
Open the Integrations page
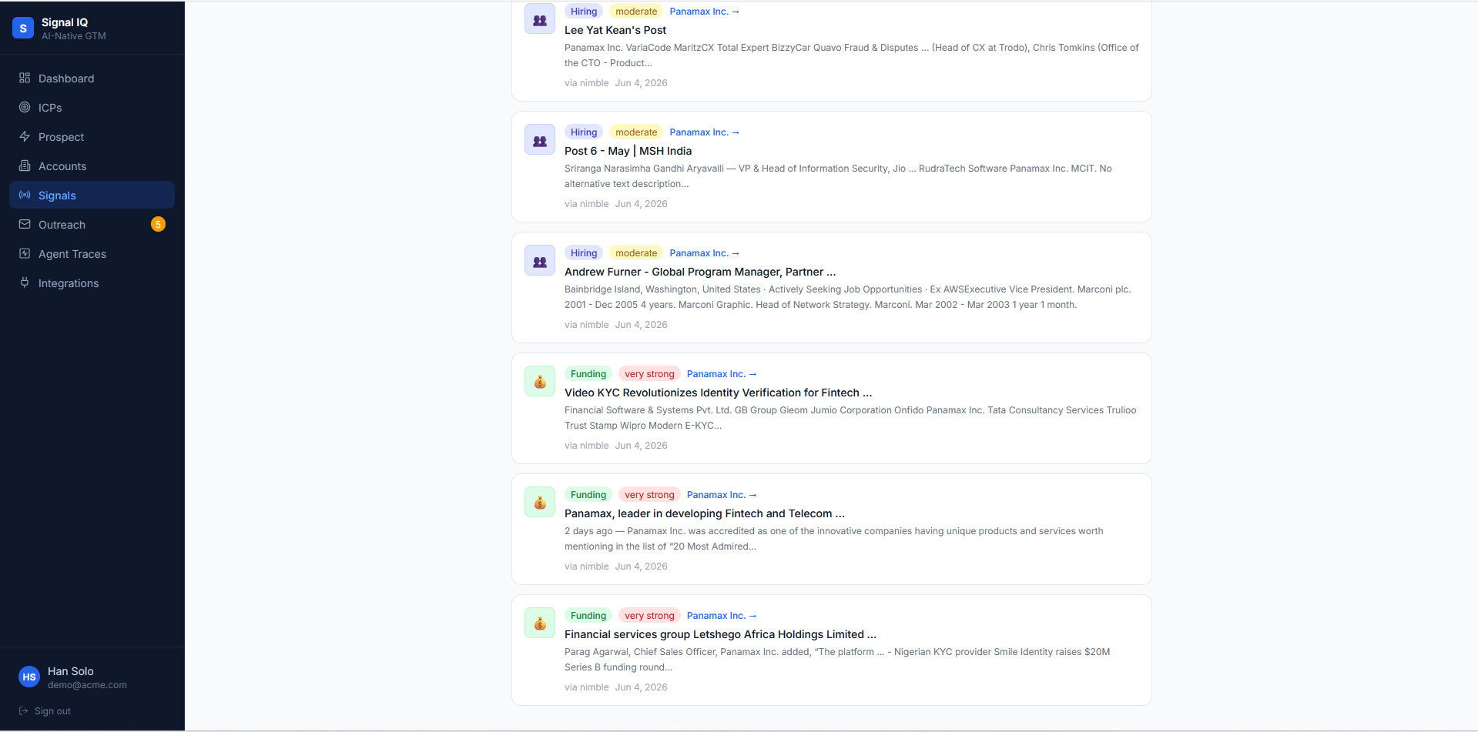(92, 282)
